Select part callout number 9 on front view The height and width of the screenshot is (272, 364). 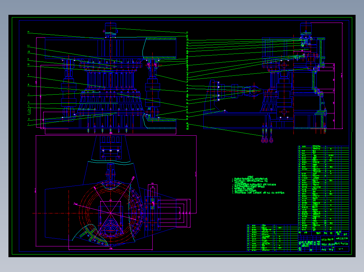28,75
